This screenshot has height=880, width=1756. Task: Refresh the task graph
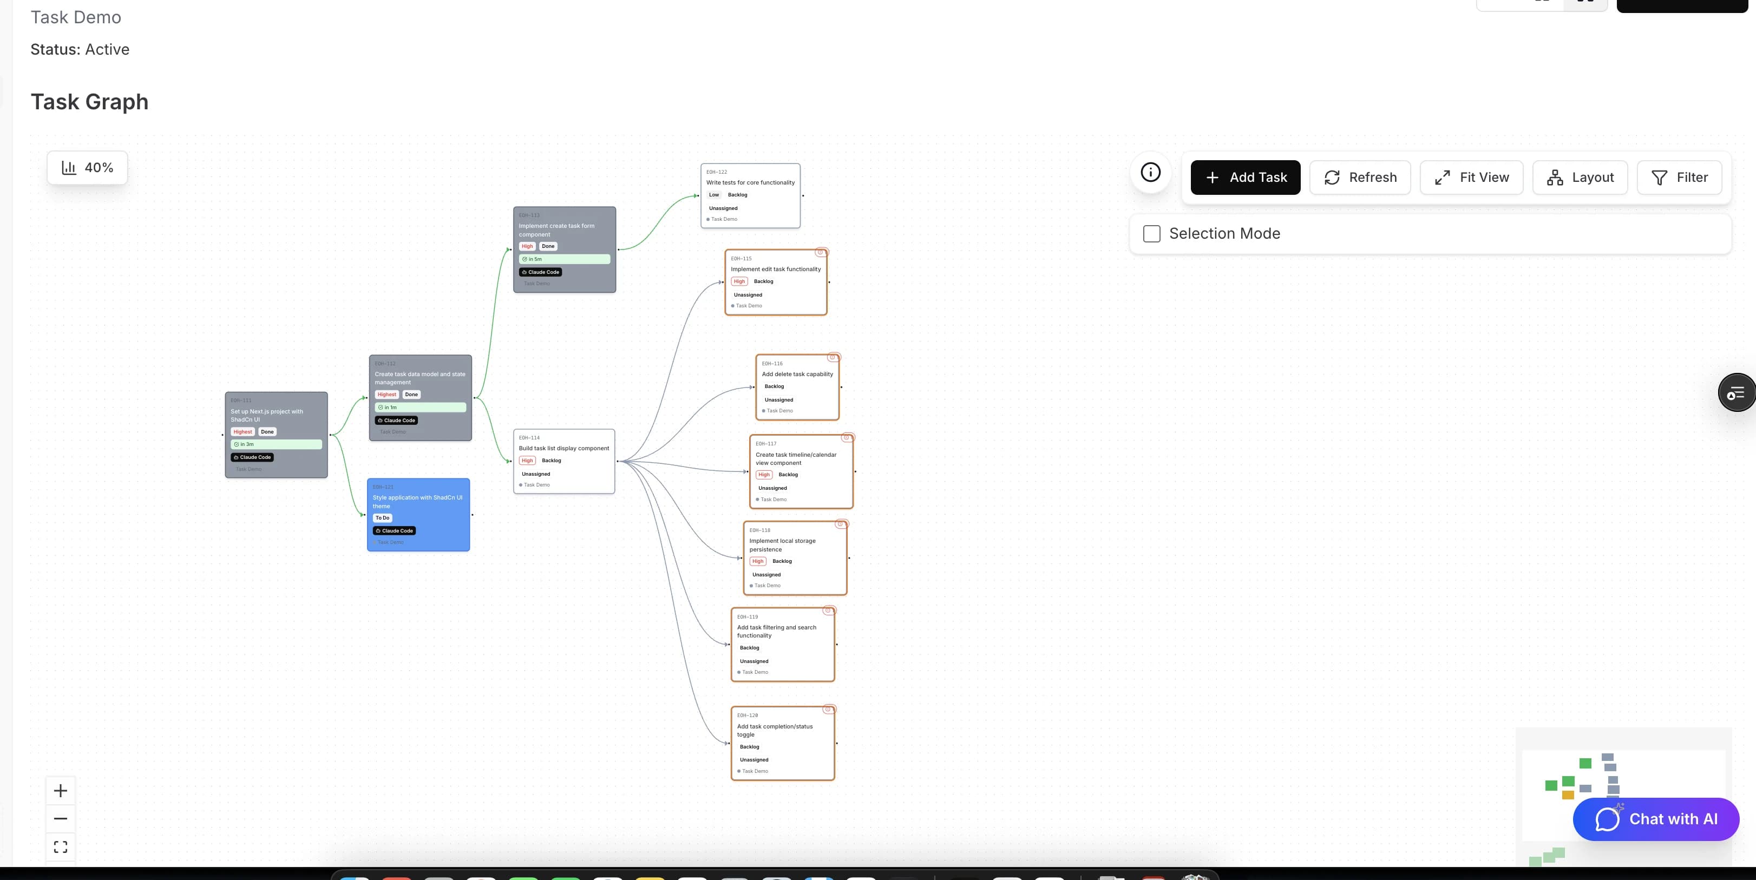click(x=1360, y=177)
